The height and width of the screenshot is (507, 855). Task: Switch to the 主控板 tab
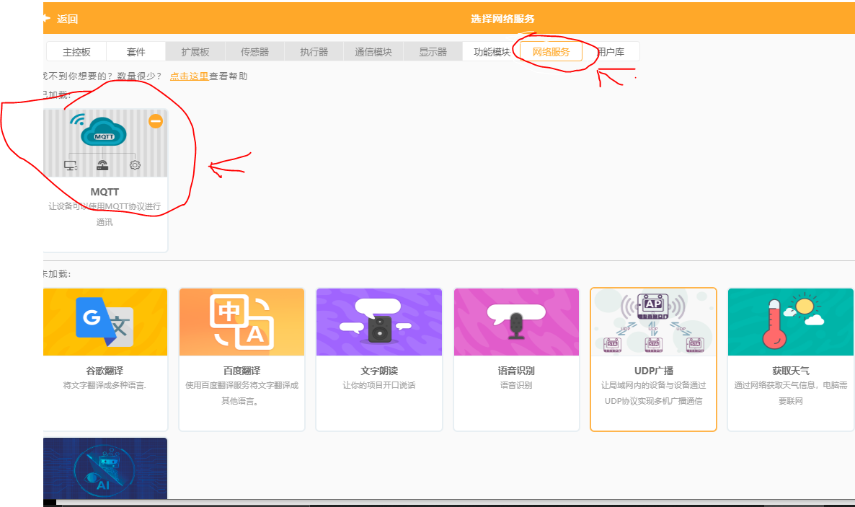tap(76, 52)
